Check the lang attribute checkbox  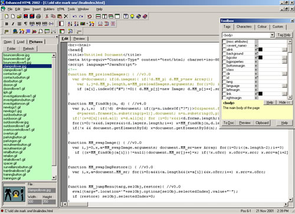click(x=224, y=82)
